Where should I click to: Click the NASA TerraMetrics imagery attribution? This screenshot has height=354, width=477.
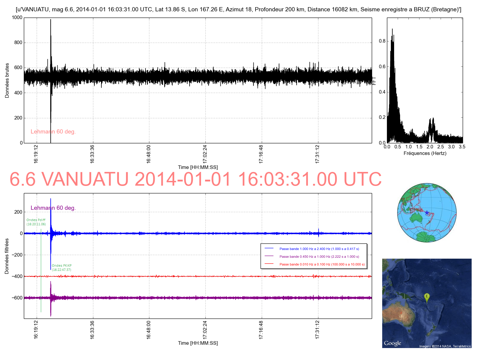(x=445, y=346)
